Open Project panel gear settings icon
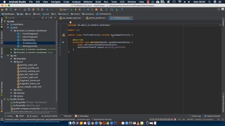This screenshot has height=126, width=225. (51, 18)
